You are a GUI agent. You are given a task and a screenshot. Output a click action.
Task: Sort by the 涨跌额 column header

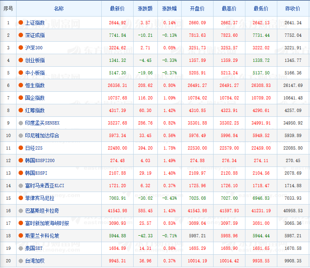[x=145, y=8]
